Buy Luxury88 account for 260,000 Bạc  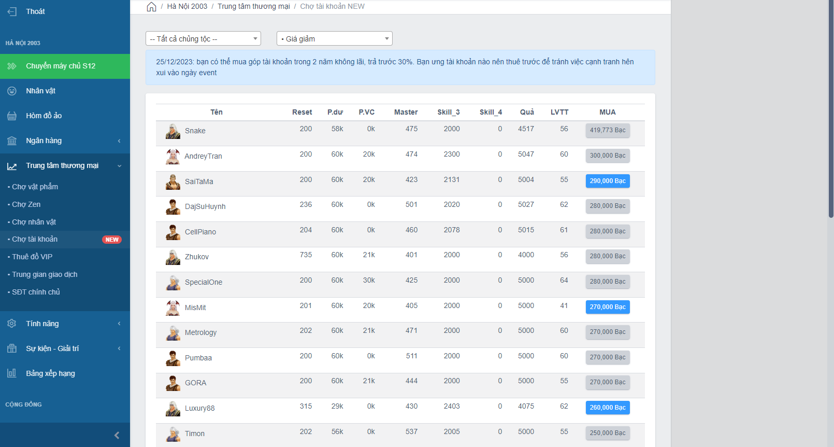[x=607, y=408]
